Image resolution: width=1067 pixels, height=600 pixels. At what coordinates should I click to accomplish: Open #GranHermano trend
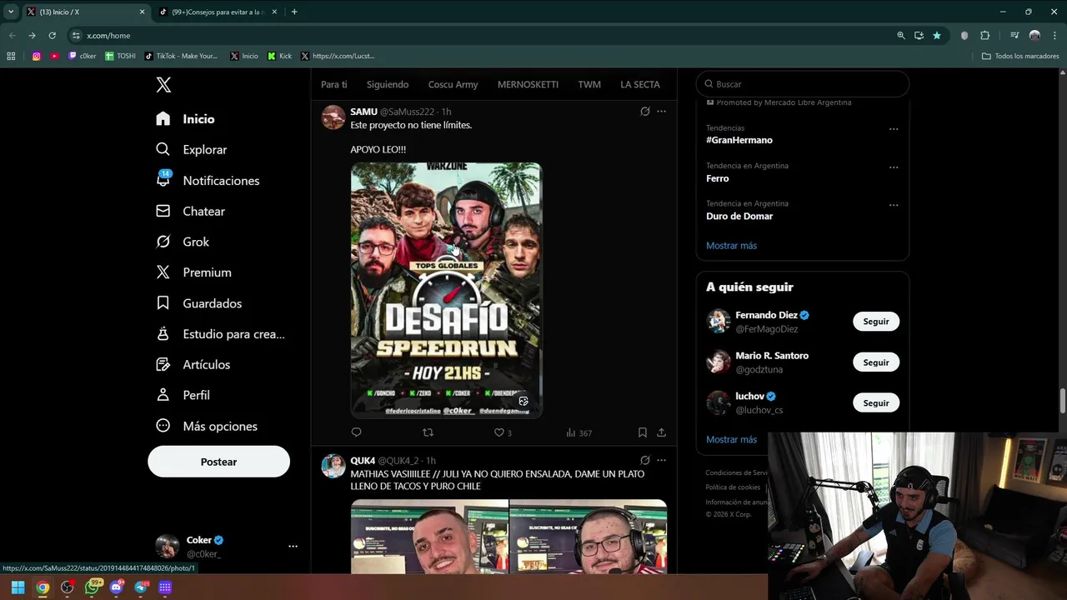(739, 140)
